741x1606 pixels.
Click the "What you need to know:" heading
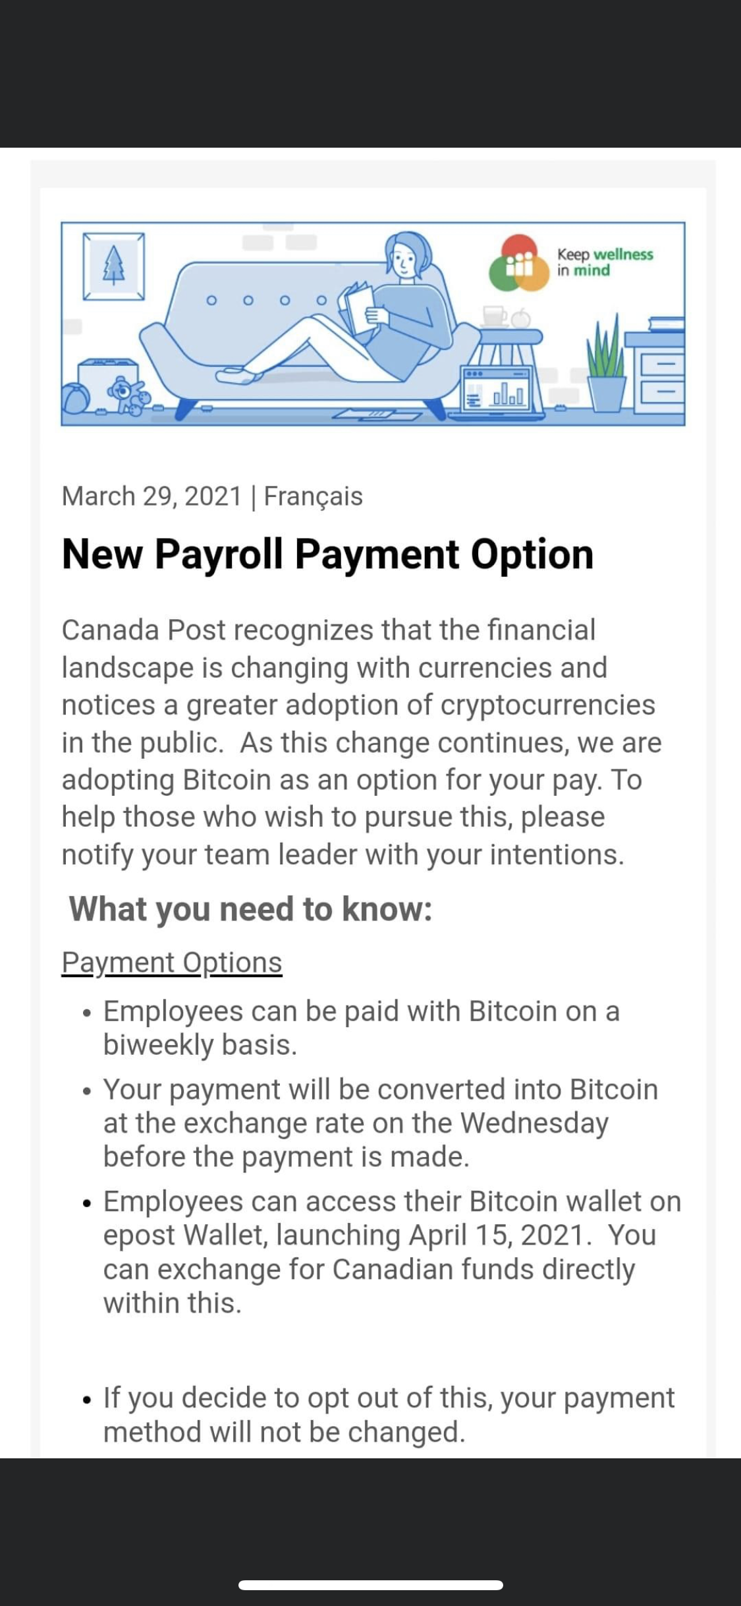click(250, 909)
